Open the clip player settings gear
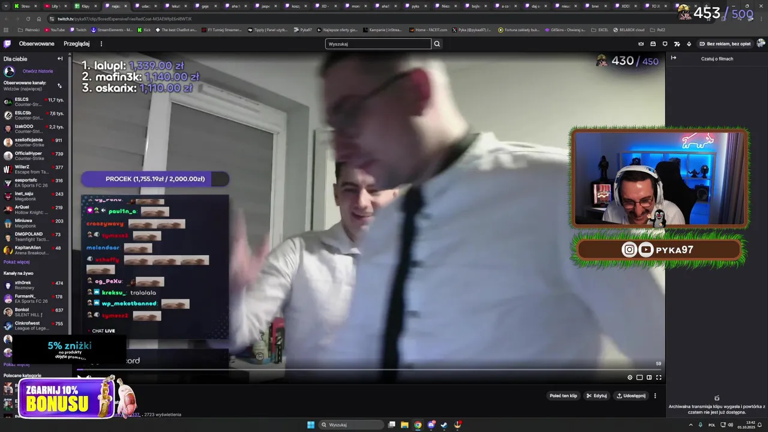This screenshot has width=768, height=432. [630, 377]
